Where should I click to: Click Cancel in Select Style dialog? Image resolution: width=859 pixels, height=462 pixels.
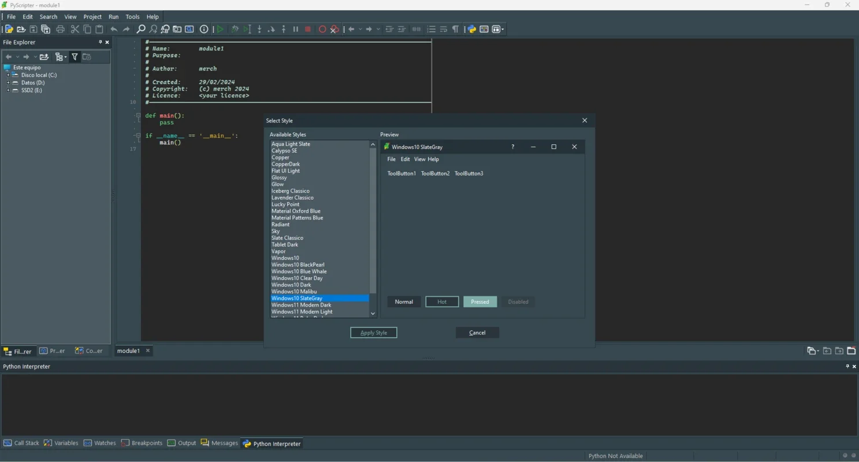pyautogui.click(x=477, y=333)
